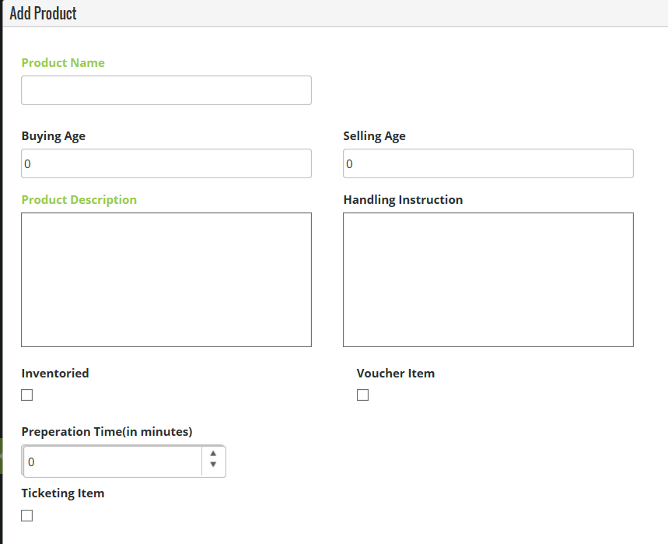Decrease preparation time with the down arrow

tap(213, 466)
